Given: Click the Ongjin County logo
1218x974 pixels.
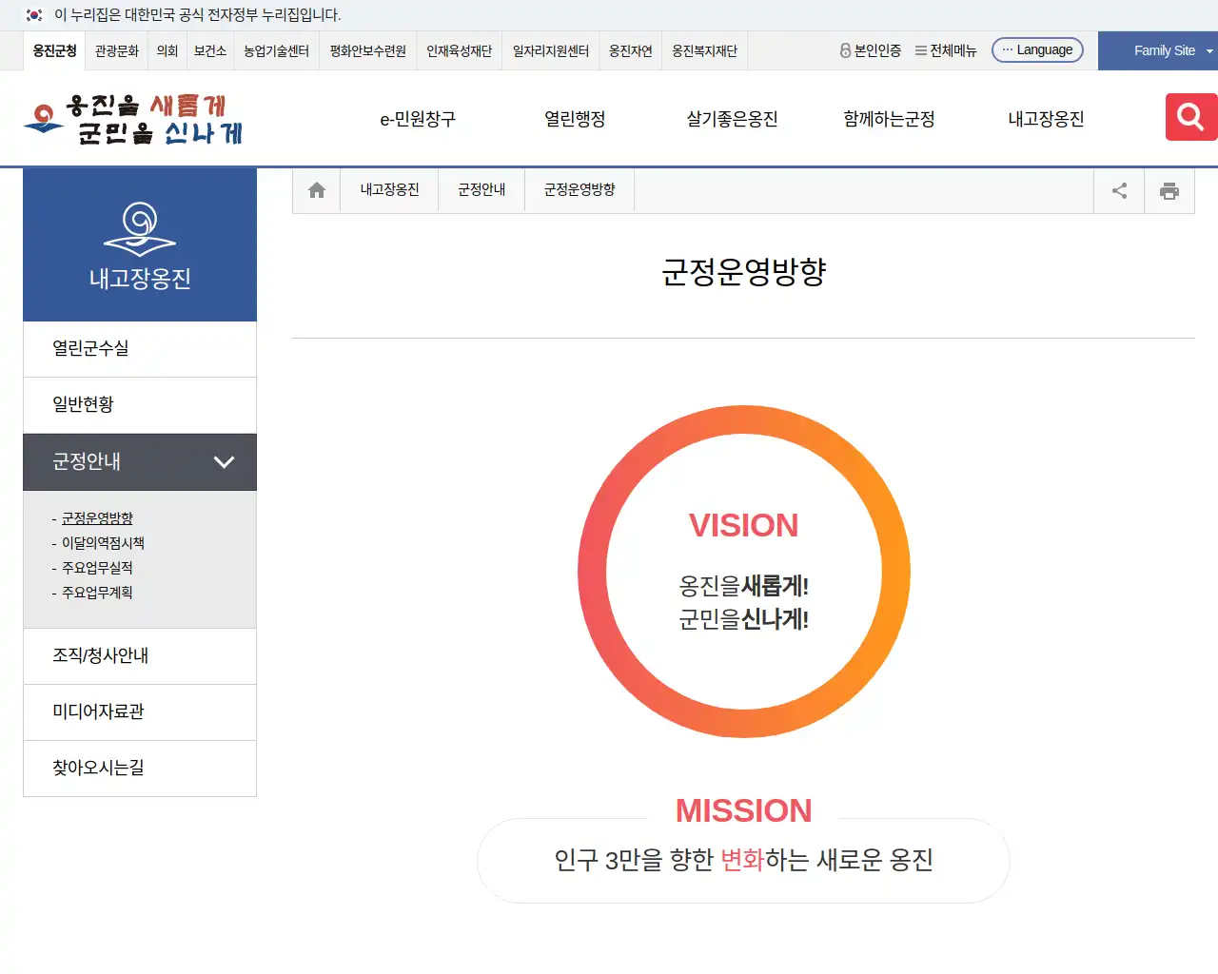Looking at the screenshot, I should (131, 118).
